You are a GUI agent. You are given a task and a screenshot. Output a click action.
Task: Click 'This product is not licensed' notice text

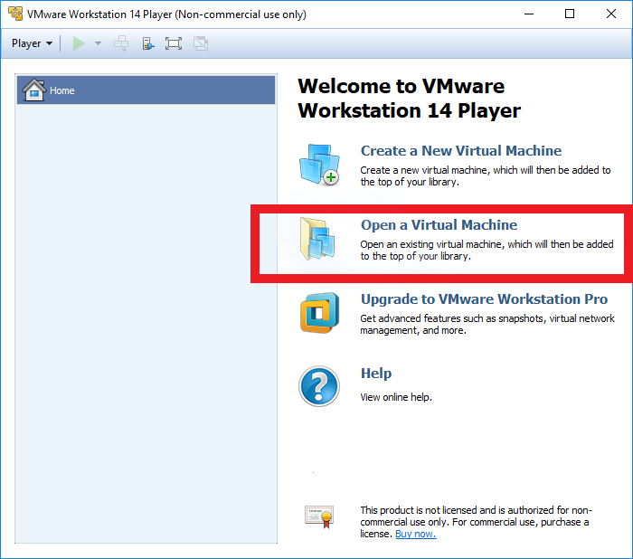tap(476, 522)
